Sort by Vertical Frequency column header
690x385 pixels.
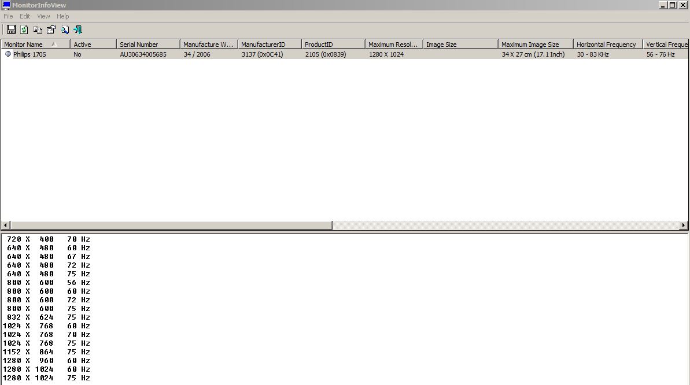666,45
